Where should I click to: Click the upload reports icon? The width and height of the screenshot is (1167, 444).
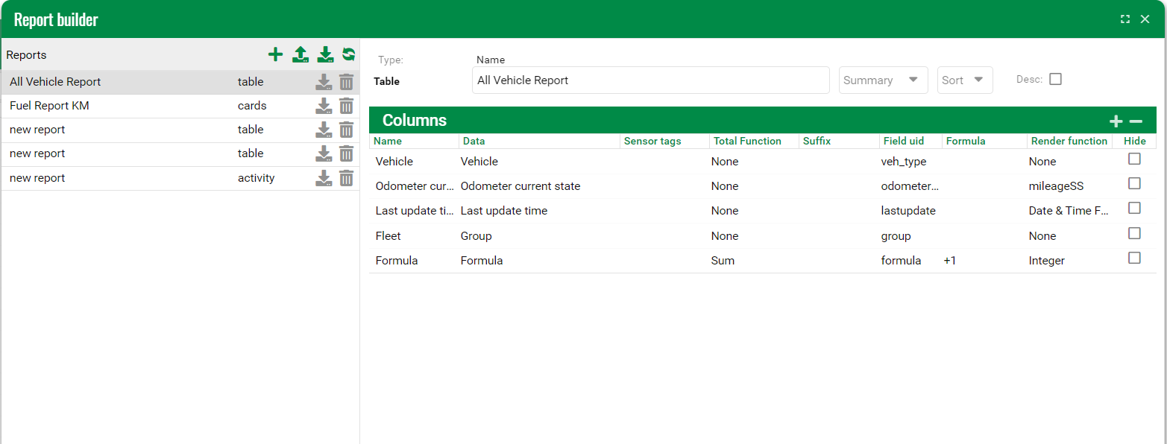point(300,54)
